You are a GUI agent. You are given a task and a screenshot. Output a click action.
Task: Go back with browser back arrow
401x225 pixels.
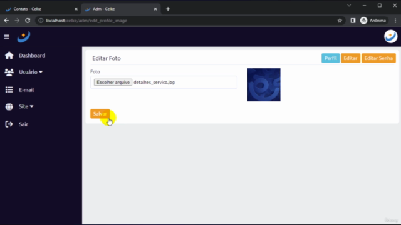coord(6,21)
